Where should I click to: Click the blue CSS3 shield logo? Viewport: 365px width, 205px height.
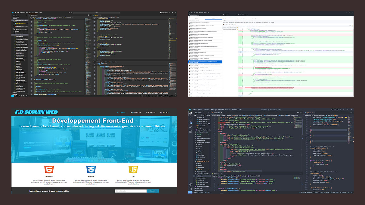point(91,170)
